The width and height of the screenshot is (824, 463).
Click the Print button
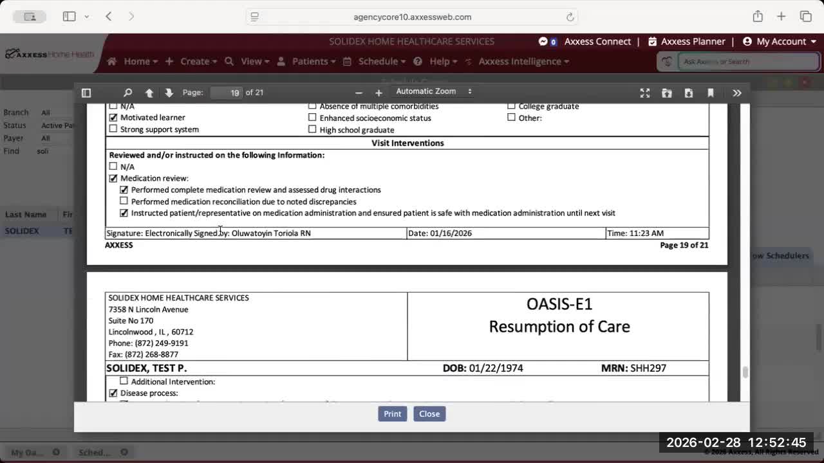pos(392,413)
